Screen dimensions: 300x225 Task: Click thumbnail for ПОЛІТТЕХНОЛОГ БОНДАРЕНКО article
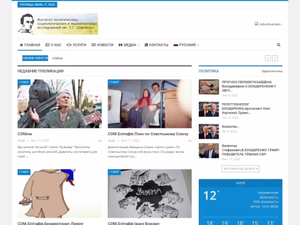coord(209,109)
